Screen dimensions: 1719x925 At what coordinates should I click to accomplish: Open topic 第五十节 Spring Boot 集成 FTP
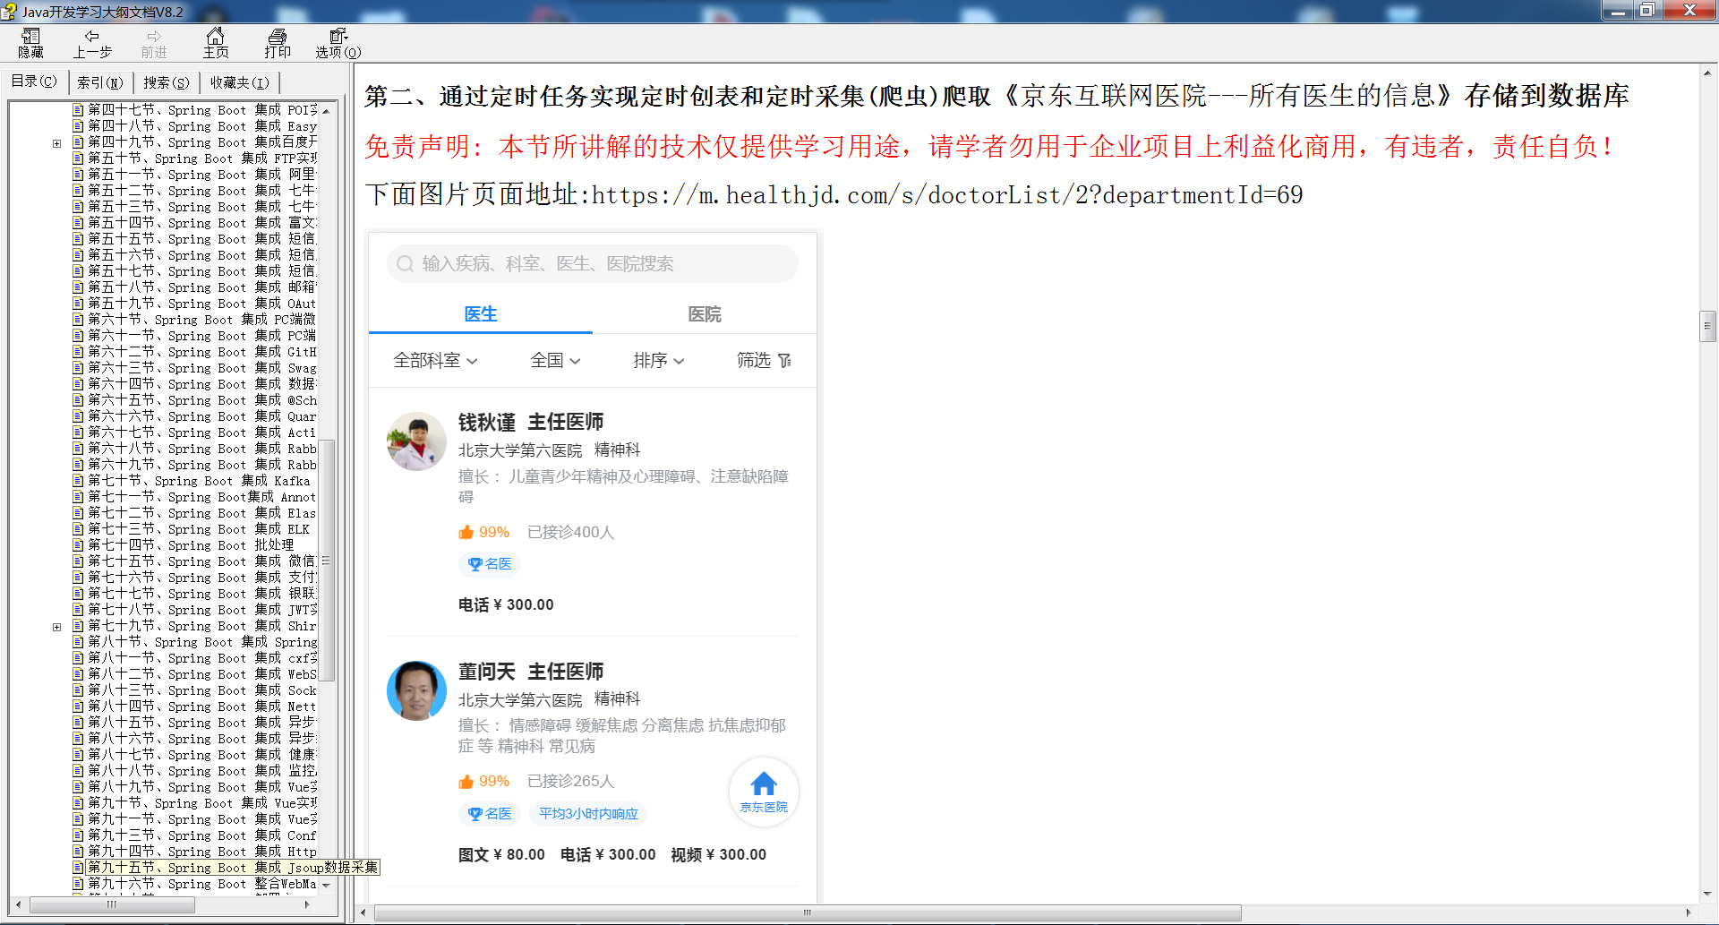(202, 158)
